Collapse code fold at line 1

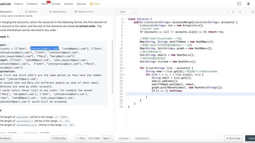click(124, 19)
